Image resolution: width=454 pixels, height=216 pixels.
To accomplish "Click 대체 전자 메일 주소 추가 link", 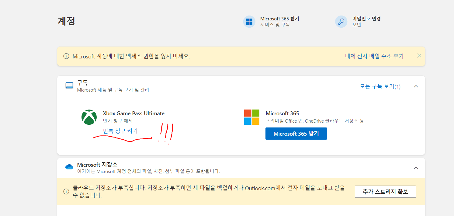I will 374,56.
